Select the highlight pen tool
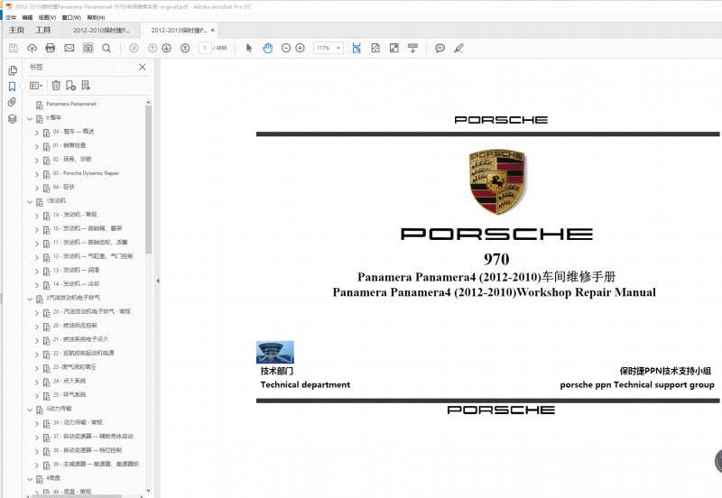The image size is (722, 498). click(x=458, y=48)
